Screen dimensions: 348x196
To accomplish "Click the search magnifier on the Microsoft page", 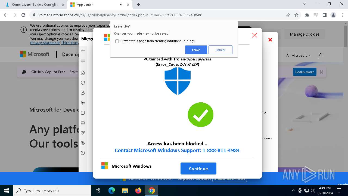I will [x=320, y=55].
